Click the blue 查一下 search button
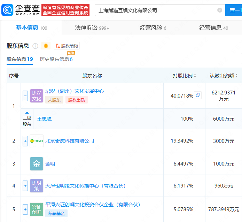This screenshot has width=242, height=222. click(234, 10)
